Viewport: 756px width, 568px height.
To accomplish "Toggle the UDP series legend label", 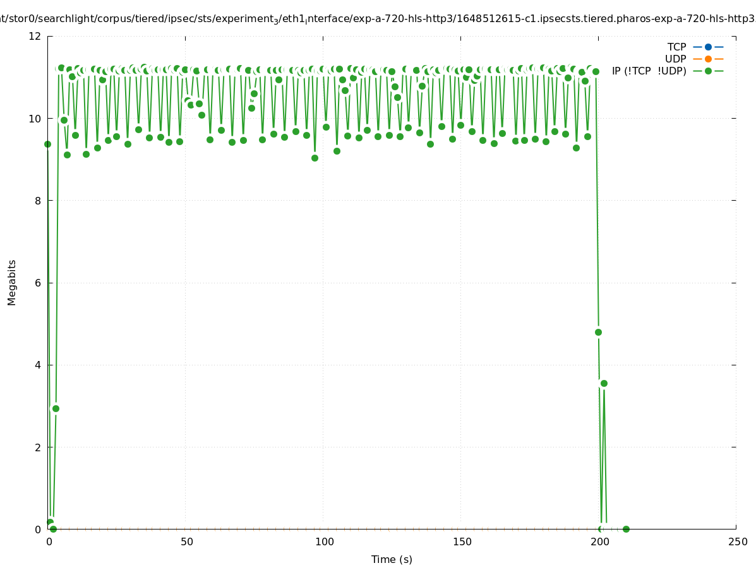I will (675, 59).
